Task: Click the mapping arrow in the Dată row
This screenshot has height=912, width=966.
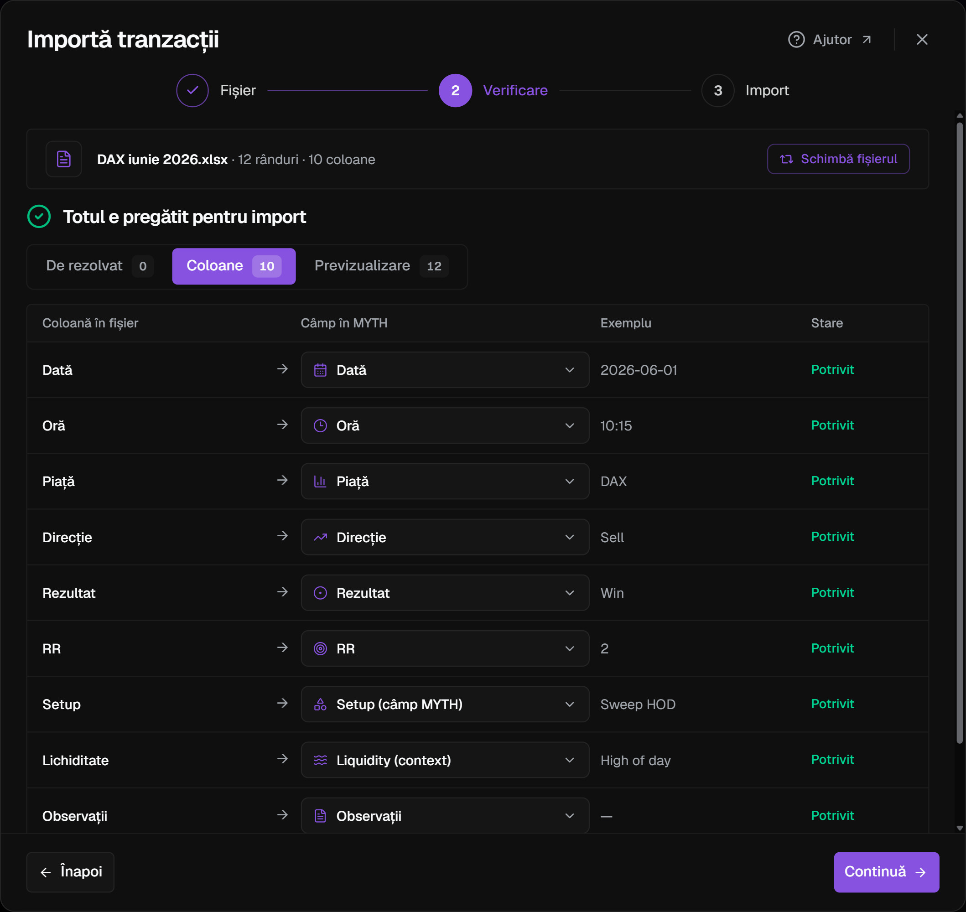Action: coord(282,369)
